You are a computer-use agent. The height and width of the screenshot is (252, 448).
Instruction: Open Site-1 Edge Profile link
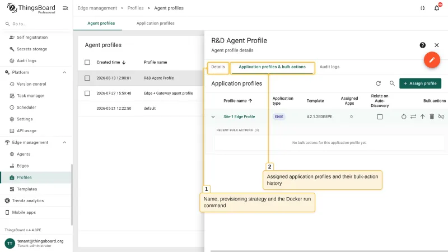click(x=239, y=116)
